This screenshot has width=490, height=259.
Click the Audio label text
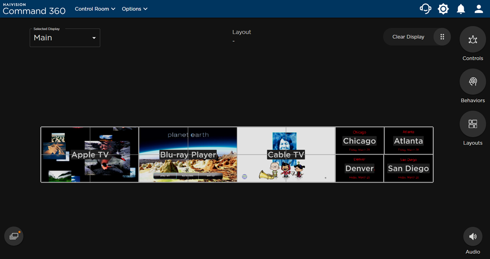pyautogui.click(x=473, y=252)
